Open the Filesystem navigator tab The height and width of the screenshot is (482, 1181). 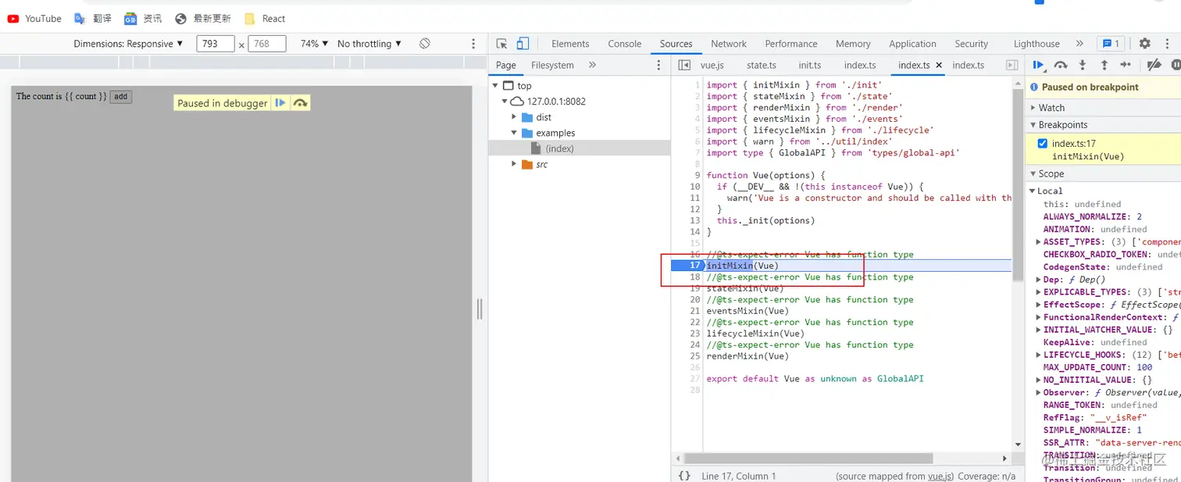(552, 65)
